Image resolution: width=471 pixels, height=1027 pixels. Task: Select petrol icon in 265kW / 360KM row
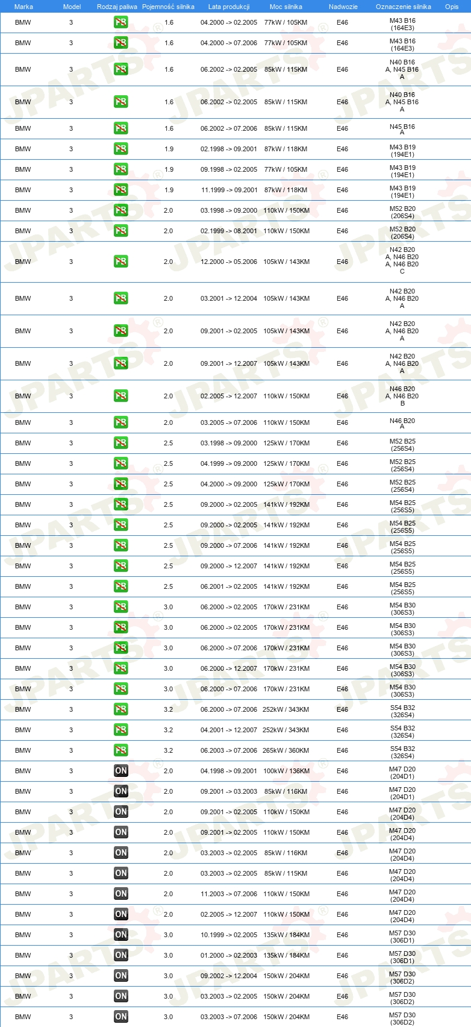pyautogui.click(x=121, y=750)
